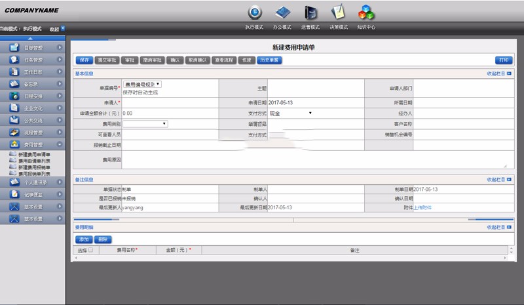The width and height of the screenshot is (524, 305).
Task: Tick the 选择 checkbox in 费用明细 table
Action: point(90,250)
